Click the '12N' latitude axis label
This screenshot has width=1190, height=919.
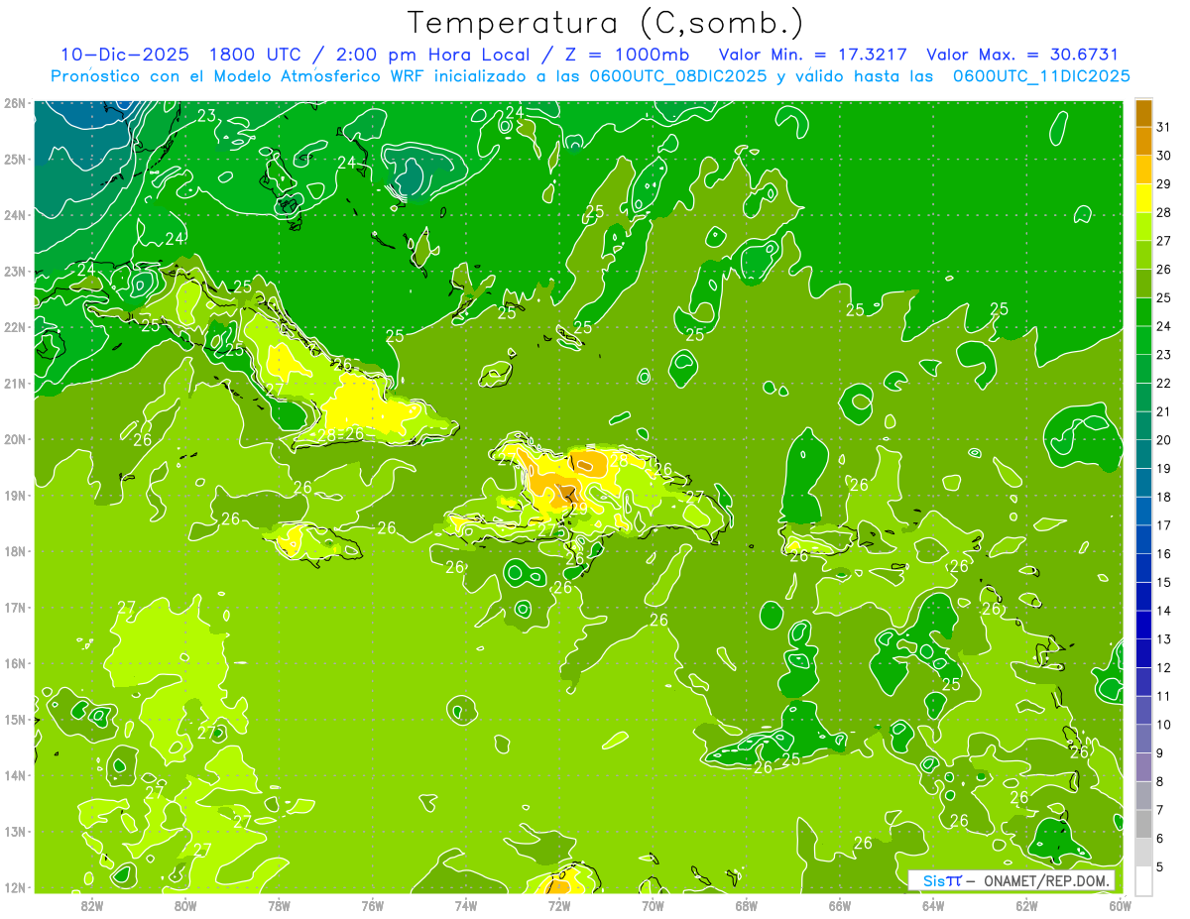tap(15, 888)
